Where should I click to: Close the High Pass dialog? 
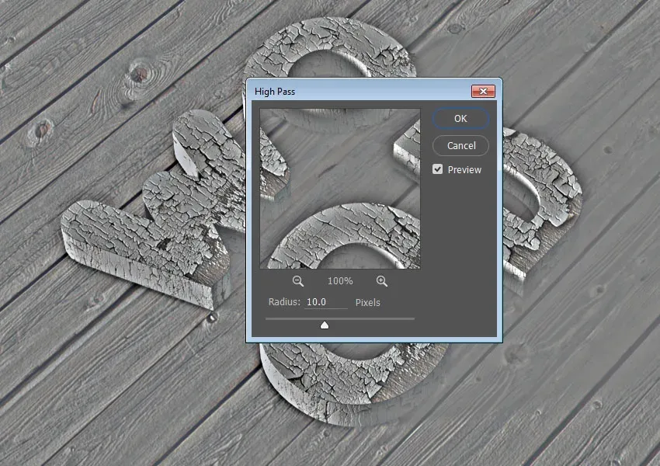pyautogui.click(x=483, y=91)
